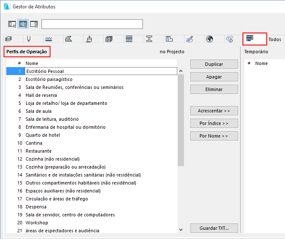Sort project list by Nome column header

[101, 63]
